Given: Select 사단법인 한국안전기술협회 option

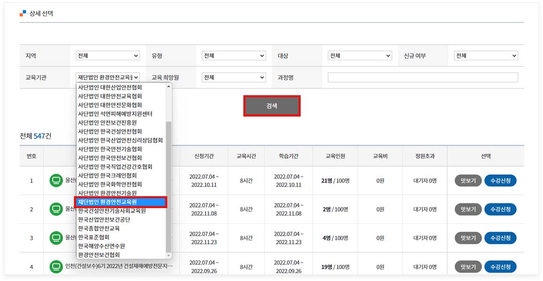Looking at the screenshot, I should point(121,149).
